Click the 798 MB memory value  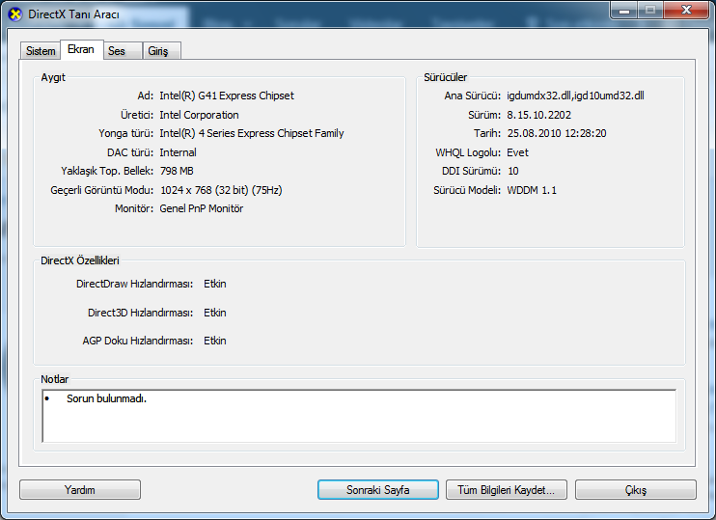pyautogui.click(x=177, y=171)
